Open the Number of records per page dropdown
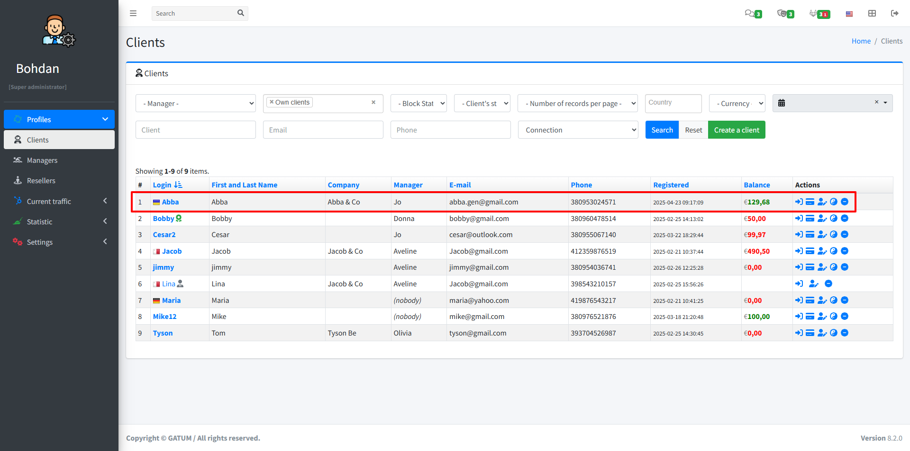The height and width of the screenshot is (451, 910). click(577, 103)
